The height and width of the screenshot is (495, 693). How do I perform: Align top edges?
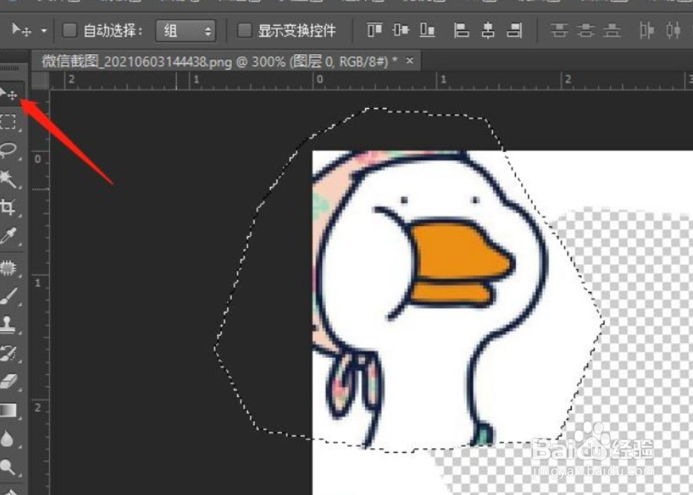click(375, 30)
